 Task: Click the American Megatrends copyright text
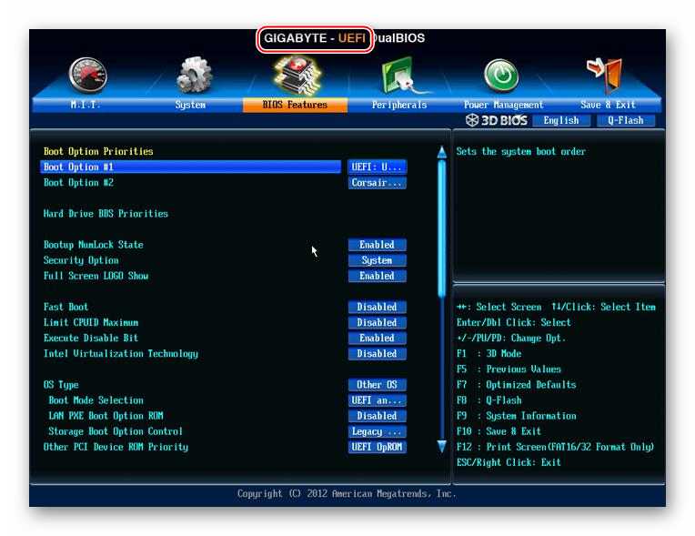coord(347,494)
